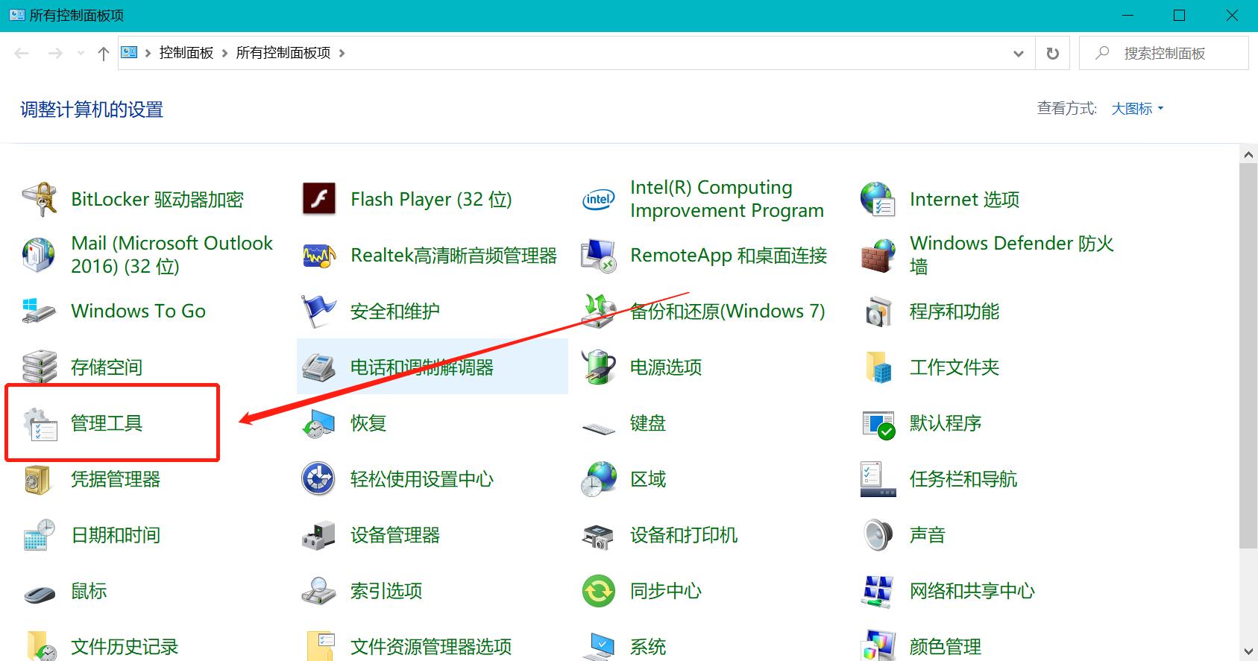Expand the address bar history dropdown
This screenshot has width=1258, height=661.
coord(1019,54)
